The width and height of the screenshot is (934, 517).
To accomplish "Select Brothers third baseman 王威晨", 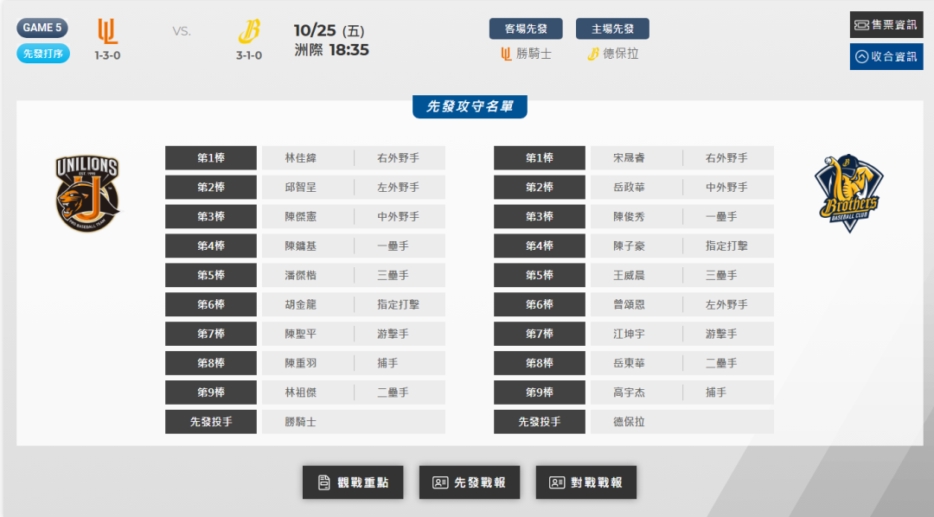I will tap(629, 275).
